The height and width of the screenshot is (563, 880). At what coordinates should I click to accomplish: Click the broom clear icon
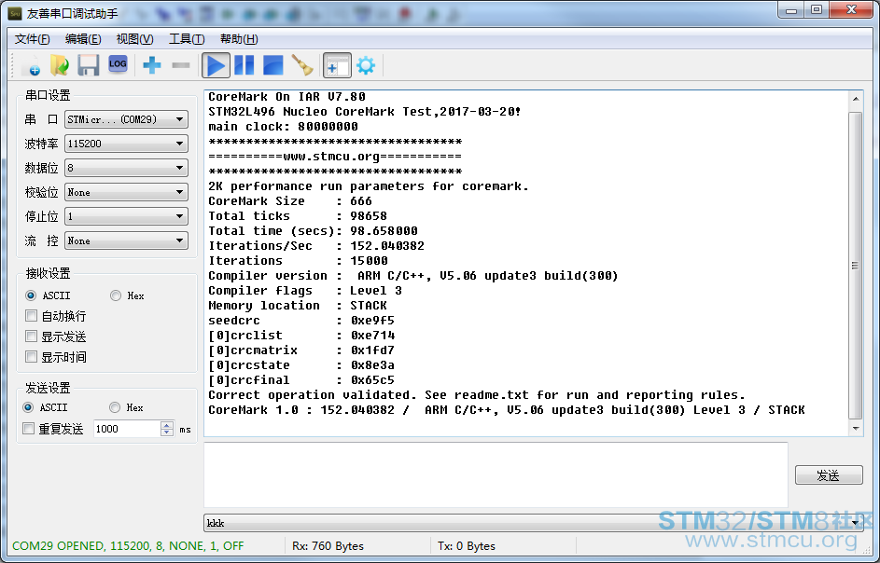[302, 65]
